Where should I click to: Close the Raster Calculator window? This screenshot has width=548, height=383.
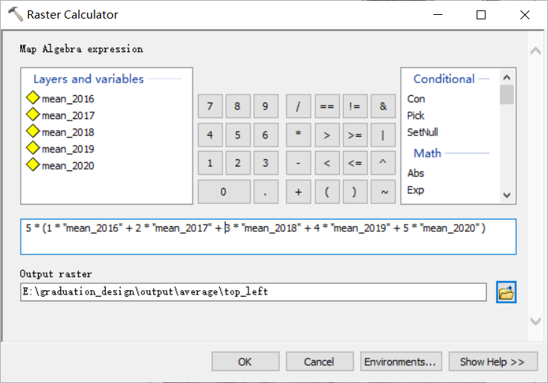pyautogui.click(x=525, y=15)
